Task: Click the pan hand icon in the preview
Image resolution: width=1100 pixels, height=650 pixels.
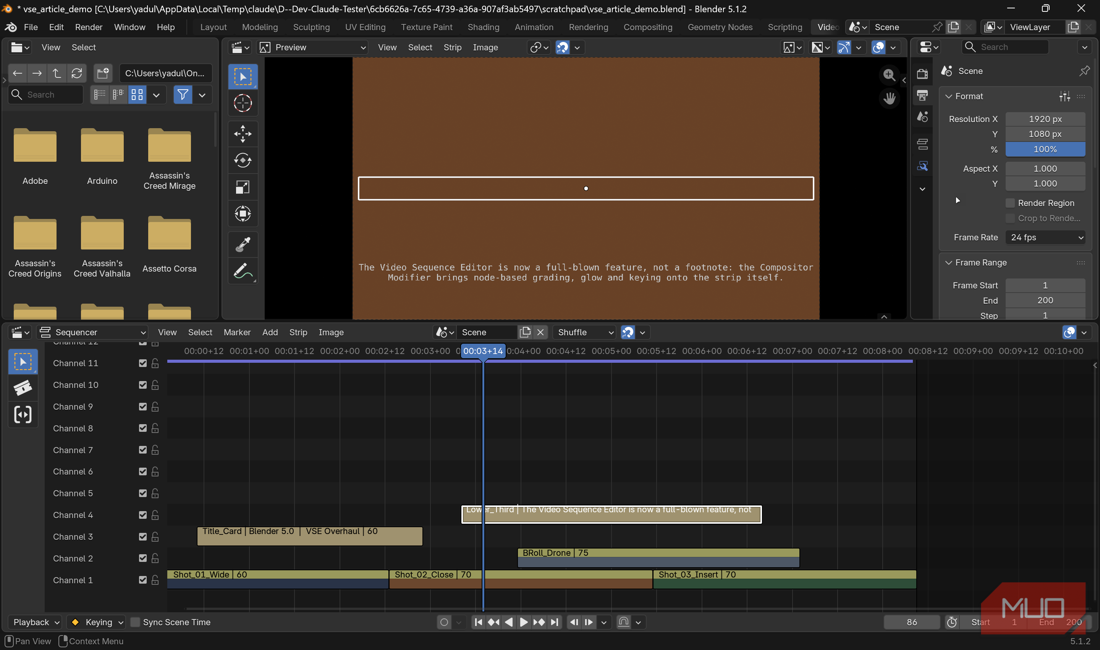Action: pyautogui.click(x=889, y=98)
